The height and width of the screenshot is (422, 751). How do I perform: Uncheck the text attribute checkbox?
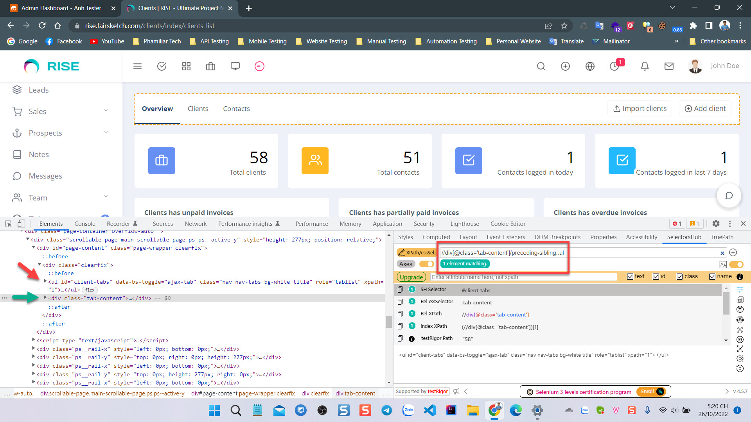(x=630, y=277)
